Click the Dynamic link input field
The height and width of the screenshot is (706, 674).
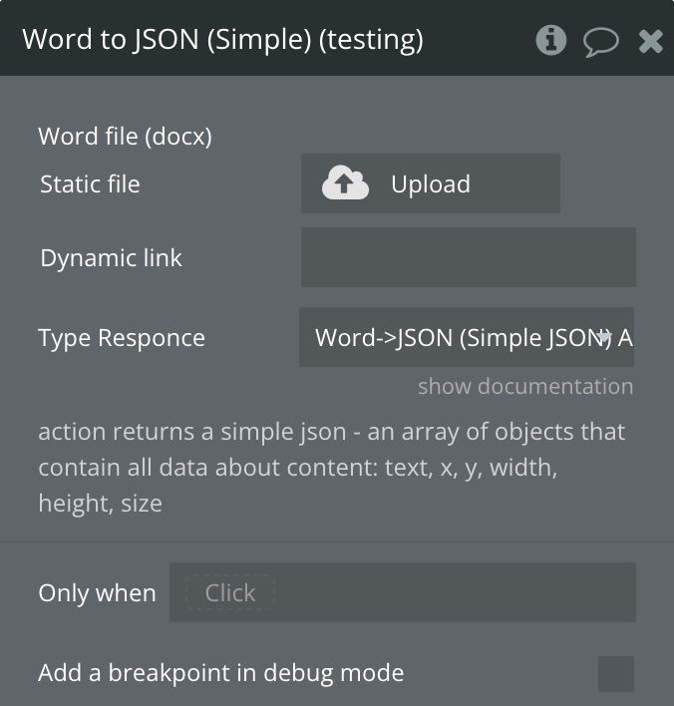(x=468, y=257)
